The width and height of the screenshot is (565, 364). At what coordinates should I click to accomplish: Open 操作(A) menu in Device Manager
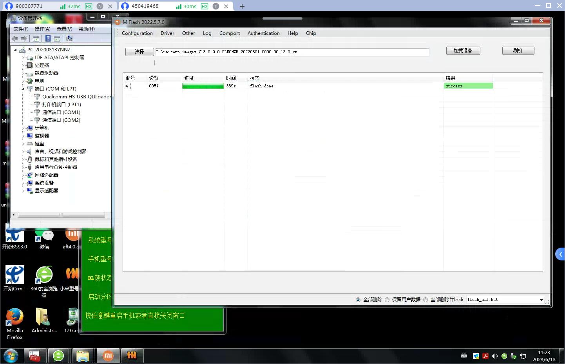click(x=42, y=29)
